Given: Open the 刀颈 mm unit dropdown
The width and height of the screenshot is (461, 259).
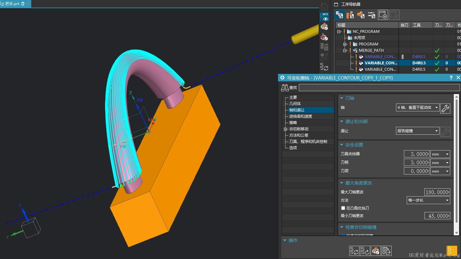Looking at the screenshot, I should click(440, 171).
